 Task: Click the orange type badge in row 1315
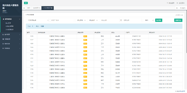pyautogui.click(x=85, y=84)
